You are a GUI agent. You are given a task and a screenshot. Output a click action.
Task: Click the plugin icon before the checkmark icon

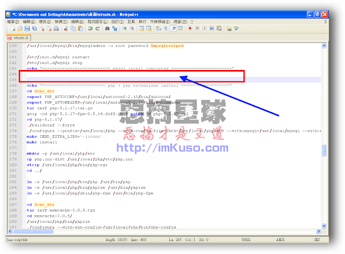coord(229,29)
